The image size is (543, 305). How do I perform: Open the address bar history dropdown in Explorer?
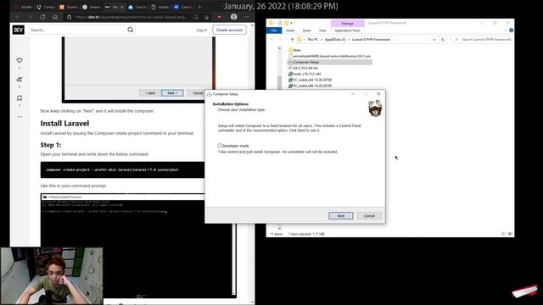[434, 40]
